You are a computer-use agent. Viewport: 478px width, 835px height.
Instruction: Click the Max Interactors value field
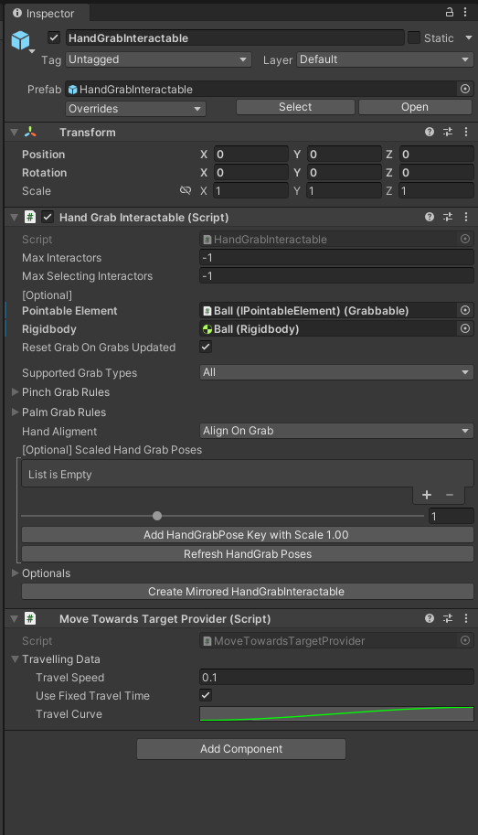click(x=336, y=258)
